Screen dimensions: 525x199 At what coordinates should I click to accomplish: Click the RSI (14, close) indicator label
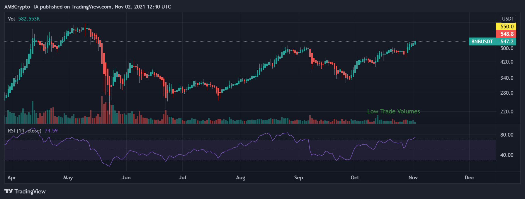(x=25, y=131)
